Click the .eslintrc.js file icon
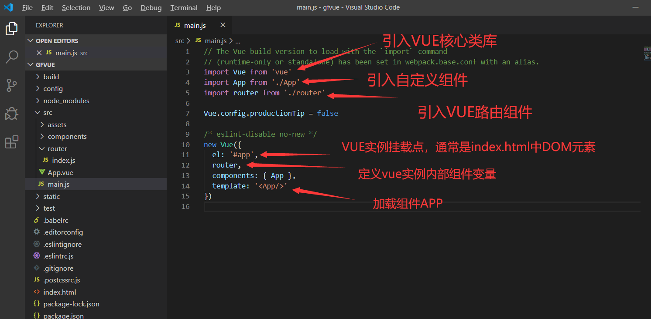651x319 pixels. tap(37, 256)
